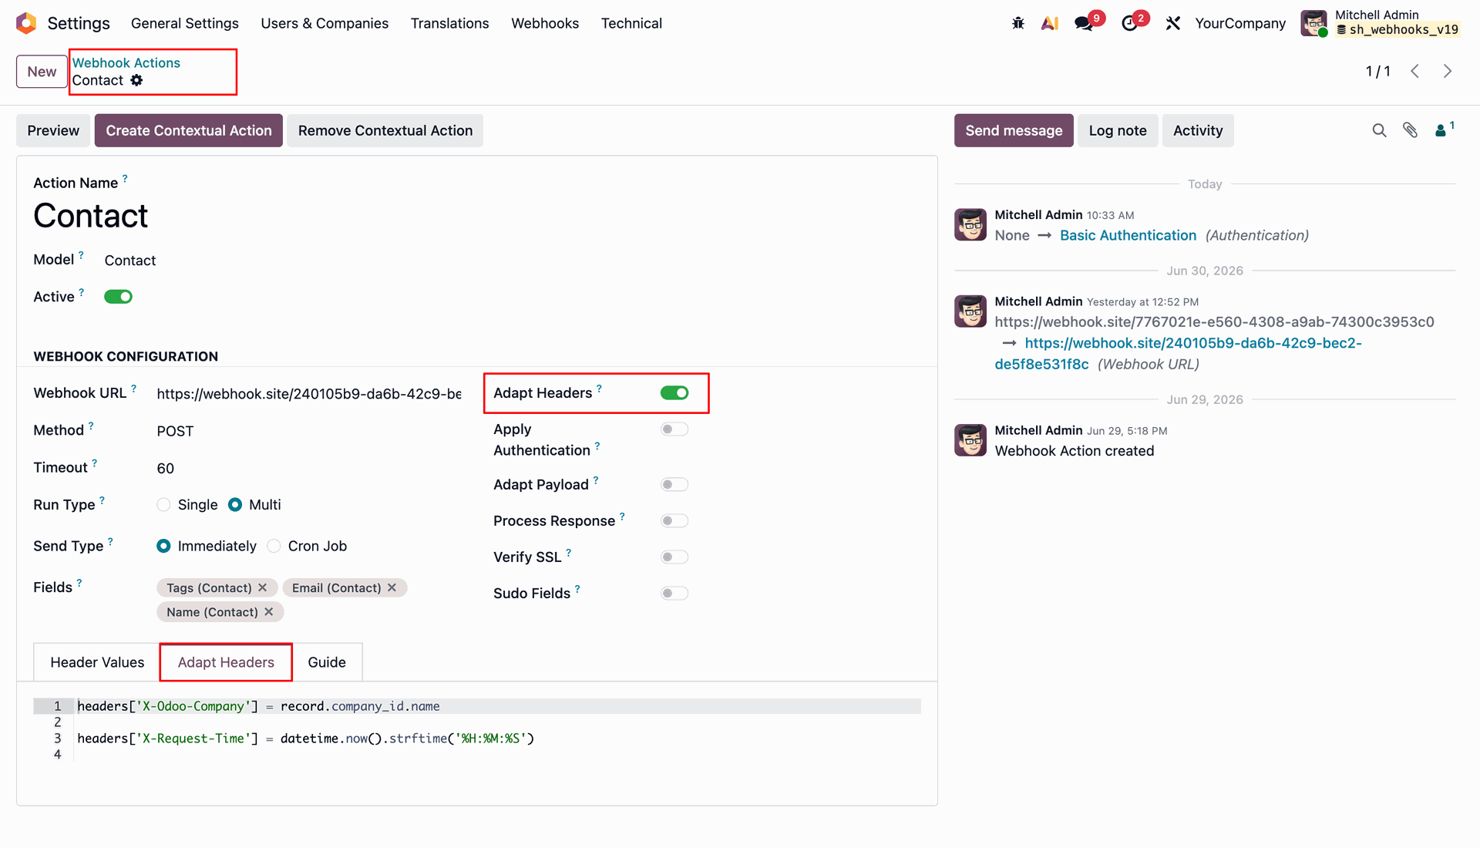Click the Log note button

(x=1118, y=130)
